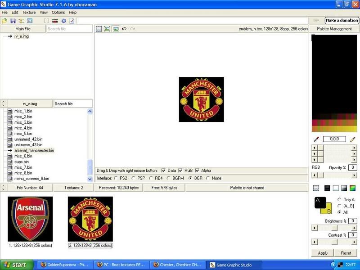
Task: Click the black-to-white gradient palette icon
Action: coord(344,188)
